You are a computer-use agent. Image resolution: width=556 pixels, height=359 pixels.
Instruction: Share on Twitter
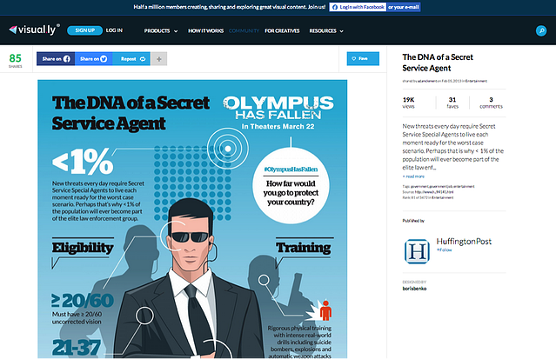click(x=94, y=59)
